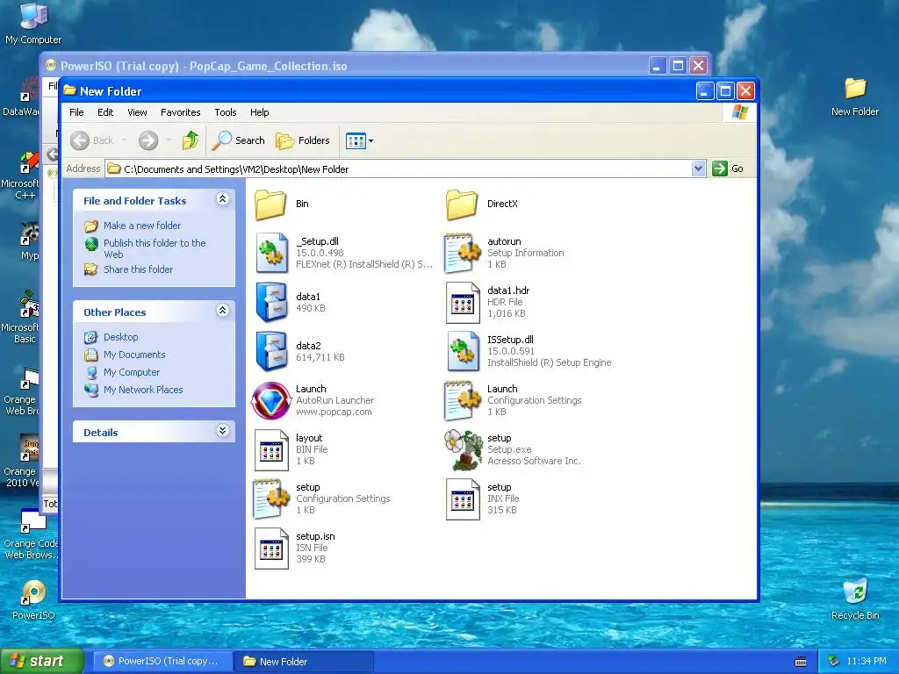Screen dimensions: 899x674
Task: Click the "www.popcap.com" text under Launch
Action: pyautogui.click(x=334, y=412)
